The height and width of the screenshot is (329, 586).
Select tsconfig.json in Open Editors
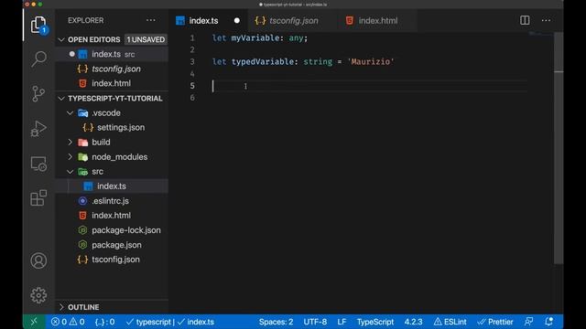tap(112, 69)
